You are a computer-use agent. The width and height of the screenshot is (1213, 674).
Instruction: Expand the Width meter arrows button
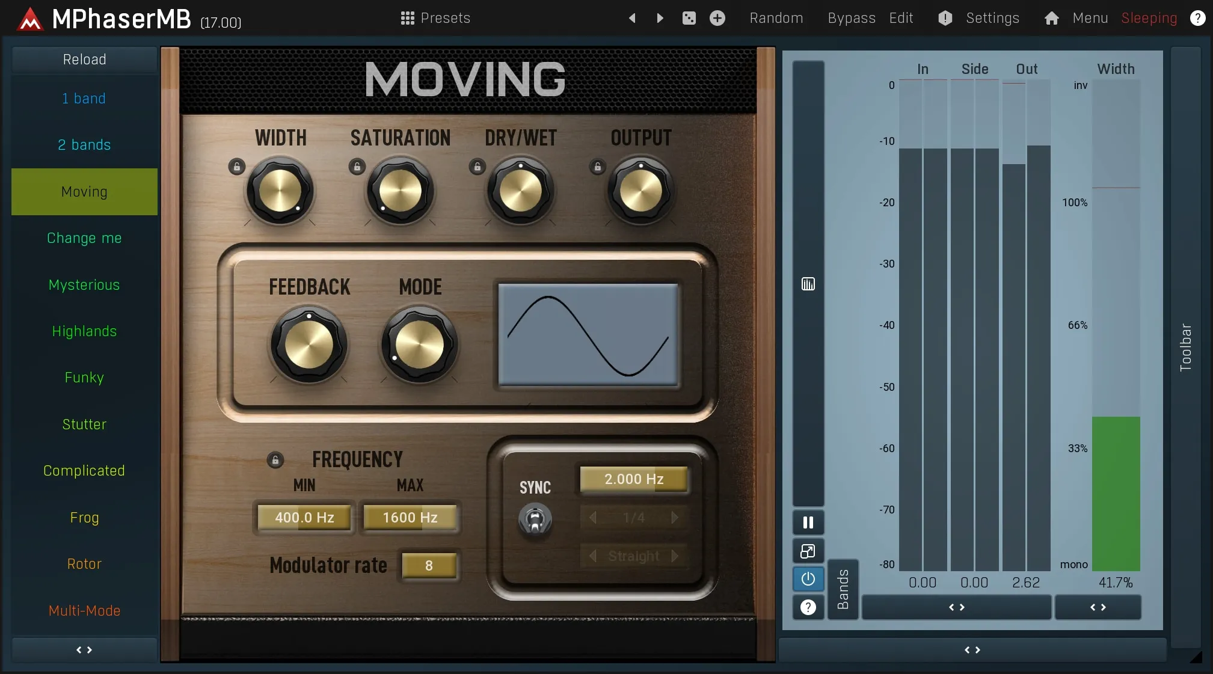coord(1098,607)
